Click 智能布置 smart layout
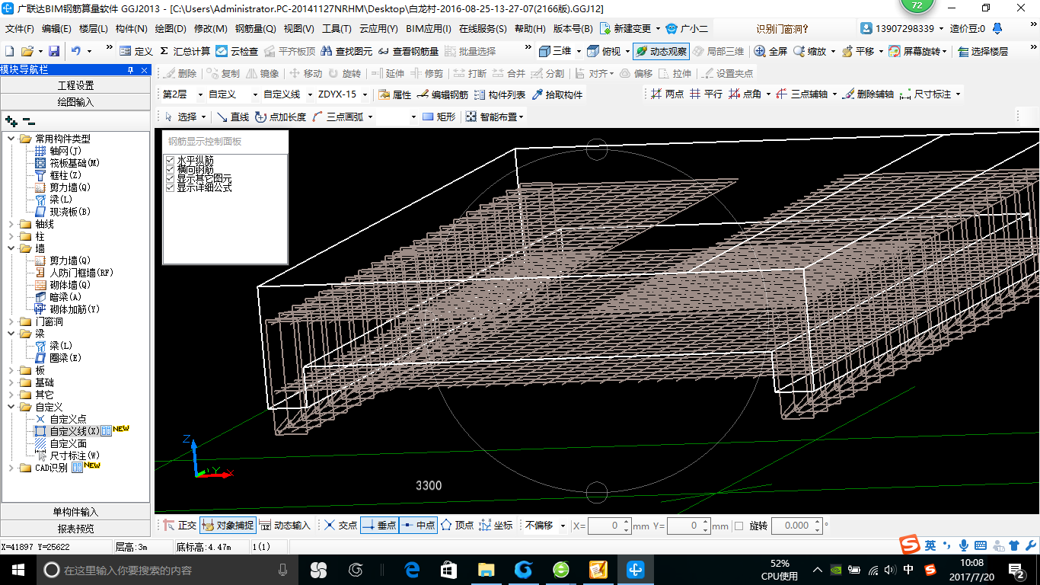The image size is (1040, 585). point(491,117)
